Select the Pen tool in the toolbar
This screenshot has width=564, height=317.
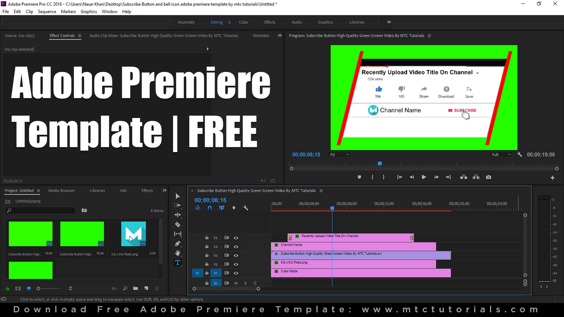tap(178, 243)
